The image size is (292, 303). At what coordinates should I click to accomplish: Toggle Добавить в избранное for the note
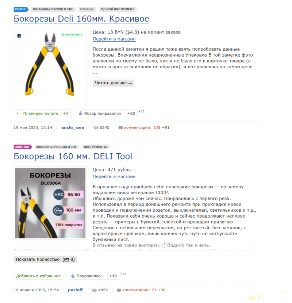click(x=38, y=276)
